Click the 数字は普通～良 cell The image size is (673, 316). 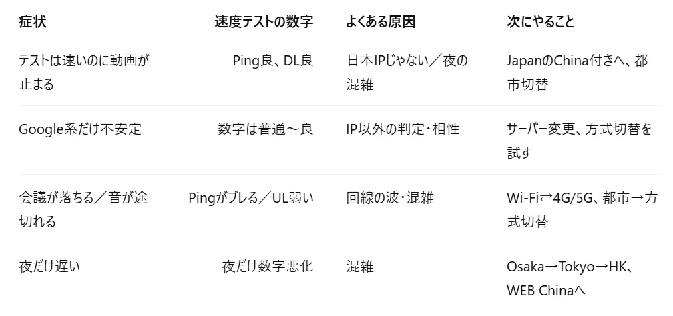click(265, 129)
